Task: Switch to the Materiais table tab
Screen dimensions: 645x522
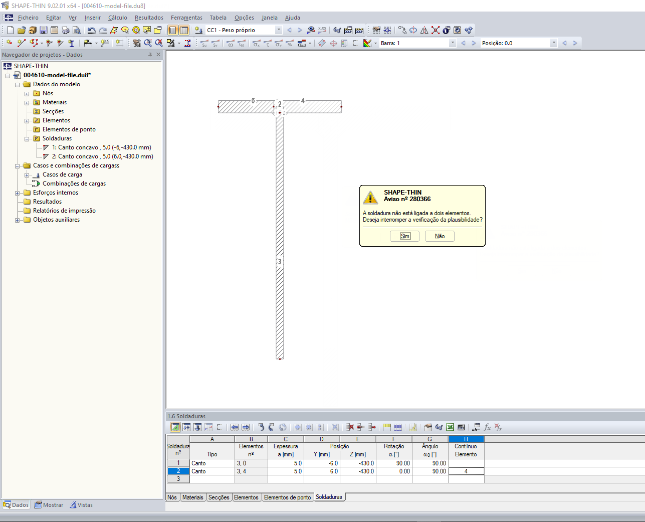Action: (193, 497)
